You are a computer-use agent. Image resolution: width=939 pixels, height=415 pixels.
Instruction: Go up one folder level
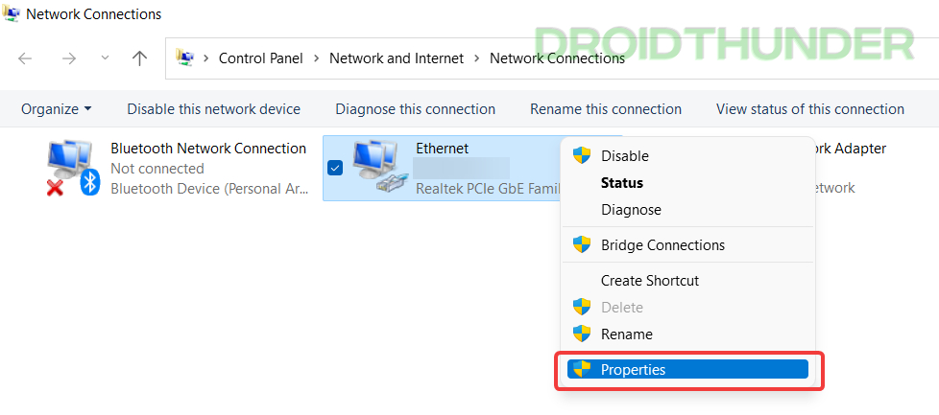pos(139,58)
